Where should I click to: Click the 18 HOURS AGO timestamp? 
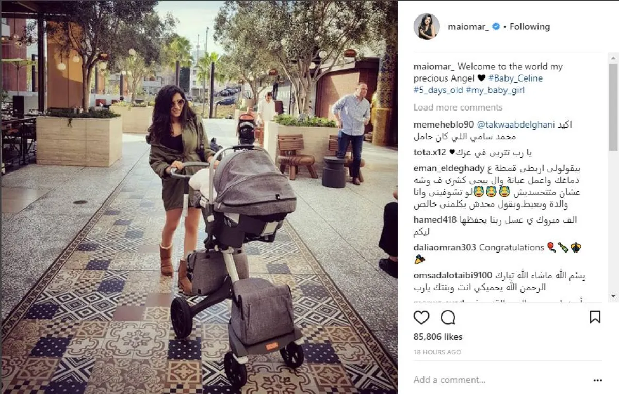[437, 352]
